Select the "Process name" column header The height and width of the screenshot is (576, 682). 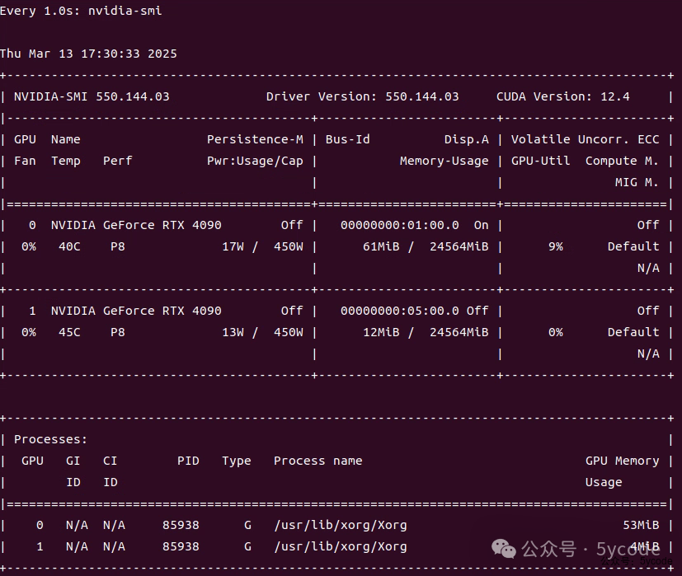coord(318,461)
